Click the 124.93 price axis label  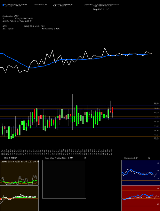pos(156,131)
